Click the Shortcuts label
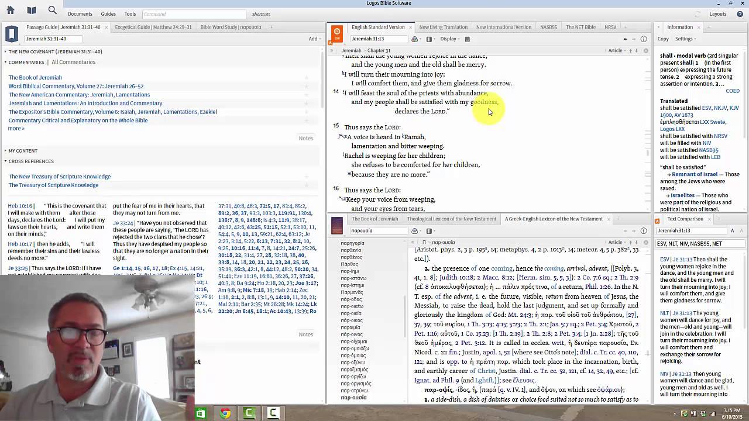This screenshot has height=421, width=749. point(261,14)
